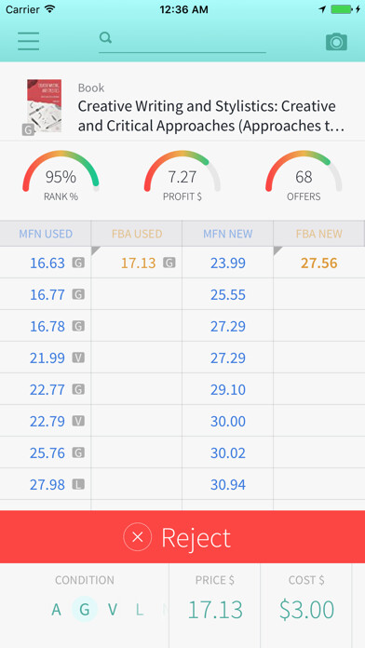Open the hamburger menu
365x648 pixels.
(x=29, y=41)
